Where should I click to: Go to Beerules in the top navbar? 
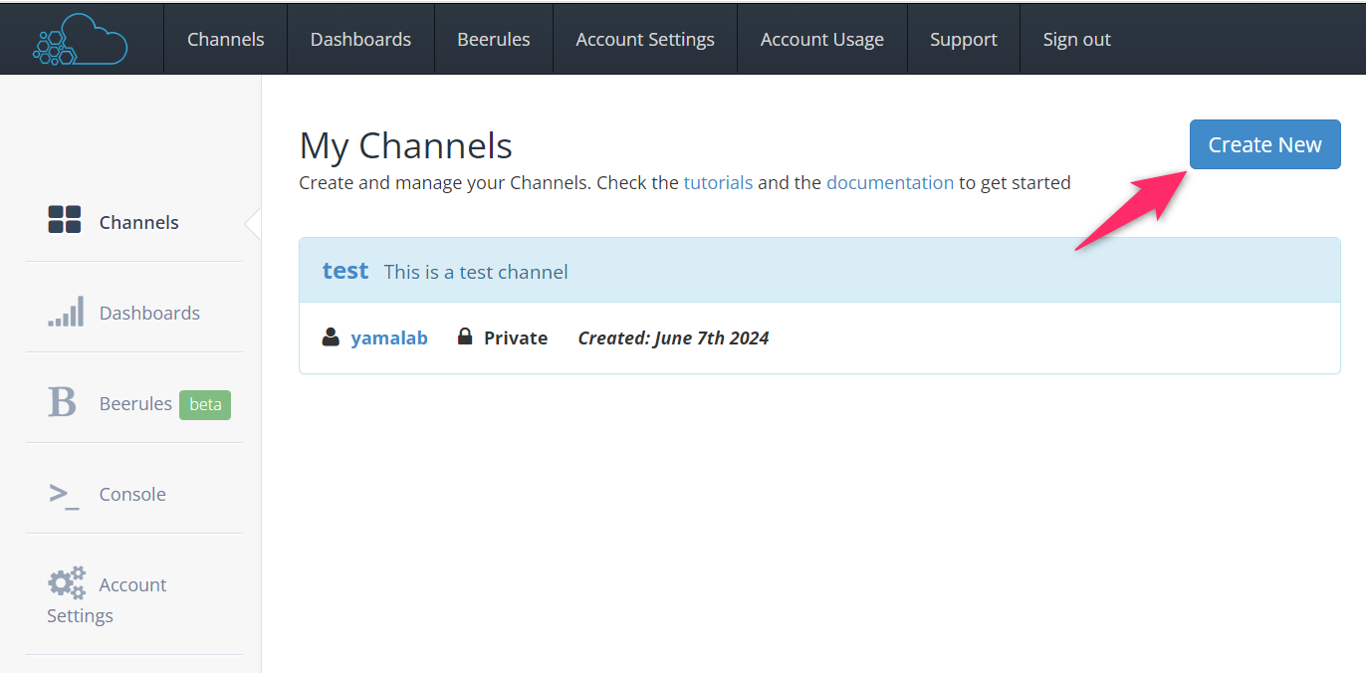click(x=494, y=40)
